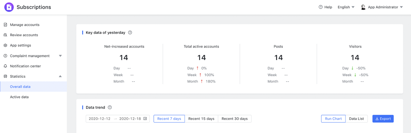Open the Help link in header
The width and height of the screenshot is (411, 133).
325,7
